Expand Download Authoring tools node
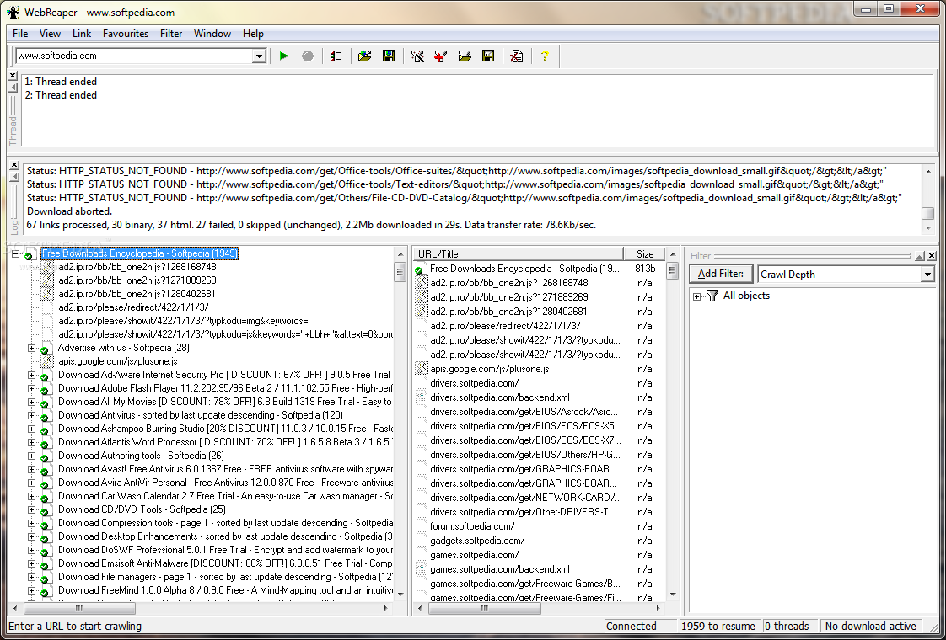 coord(31,456)
